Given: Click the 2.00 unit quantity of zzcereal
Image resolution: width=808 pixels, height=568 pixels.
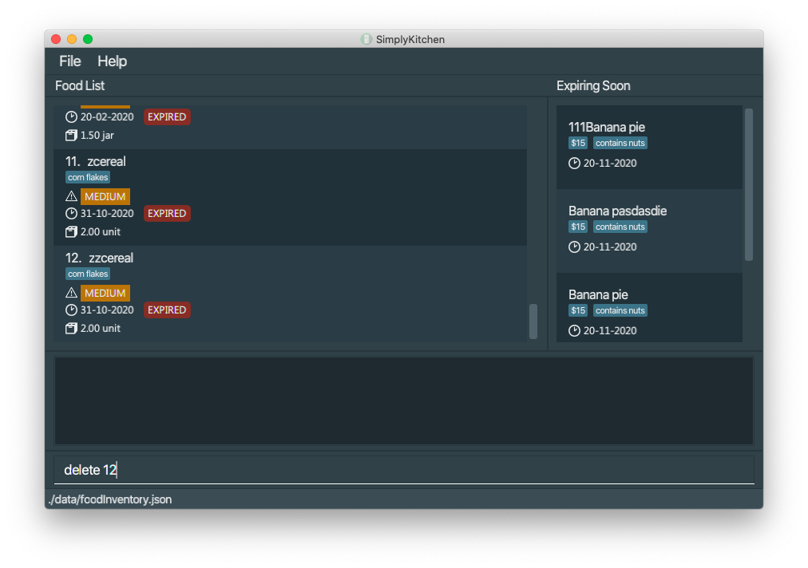Looking at the screenshot, I should [x=101, y=328].
